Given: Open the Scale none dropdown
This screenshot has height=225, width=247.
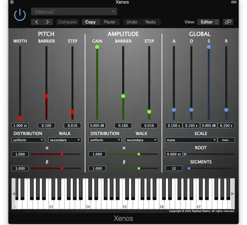Looking at the screenshot, I should (x=191, y=140).
